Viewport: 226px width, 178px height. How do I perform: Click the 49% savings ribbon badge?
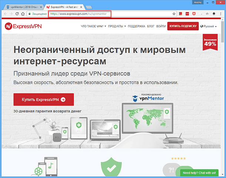pyautogui.click(x=210, y=42)
